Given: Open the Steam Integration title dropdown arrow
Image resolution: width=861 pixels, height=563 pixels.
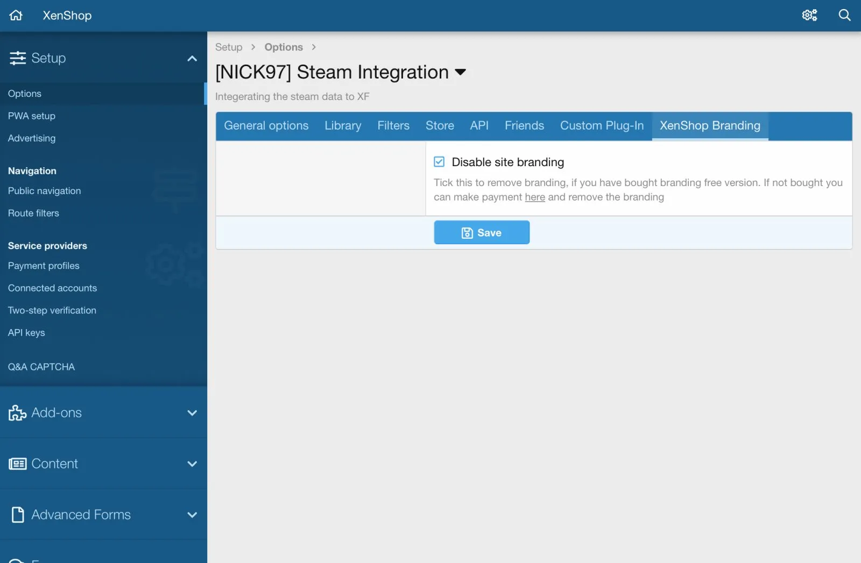Looking at the screenshot, I should (460, 72).
